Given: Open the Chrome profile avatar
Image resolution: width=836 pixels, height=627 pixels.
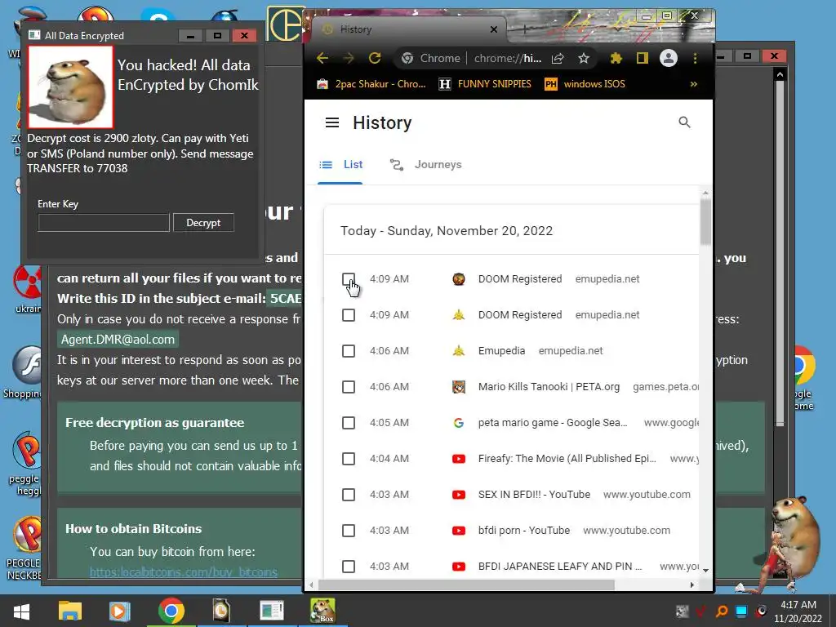Looking at the screenshot, I should tap(669, 58).
